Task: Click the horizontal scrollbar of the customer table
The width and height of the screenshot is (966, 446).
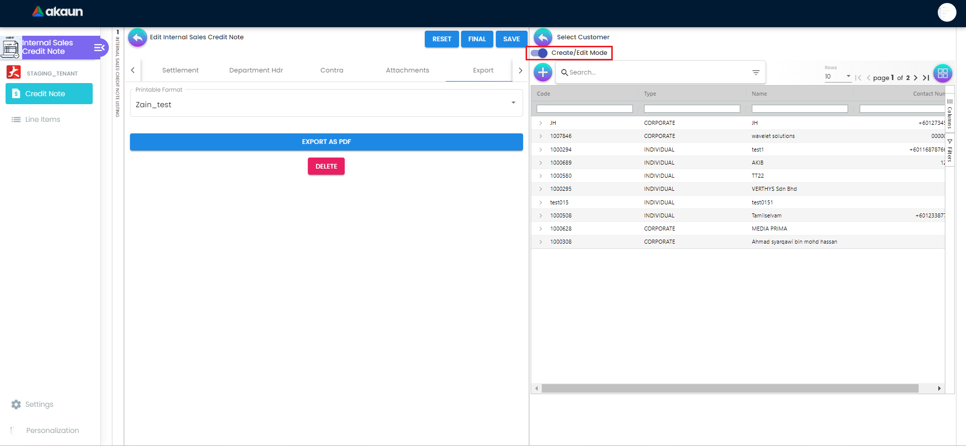Action: [729, 388]
